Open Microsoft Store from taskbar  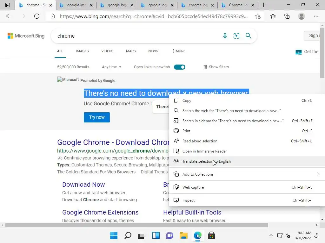[x=211, y=235]
